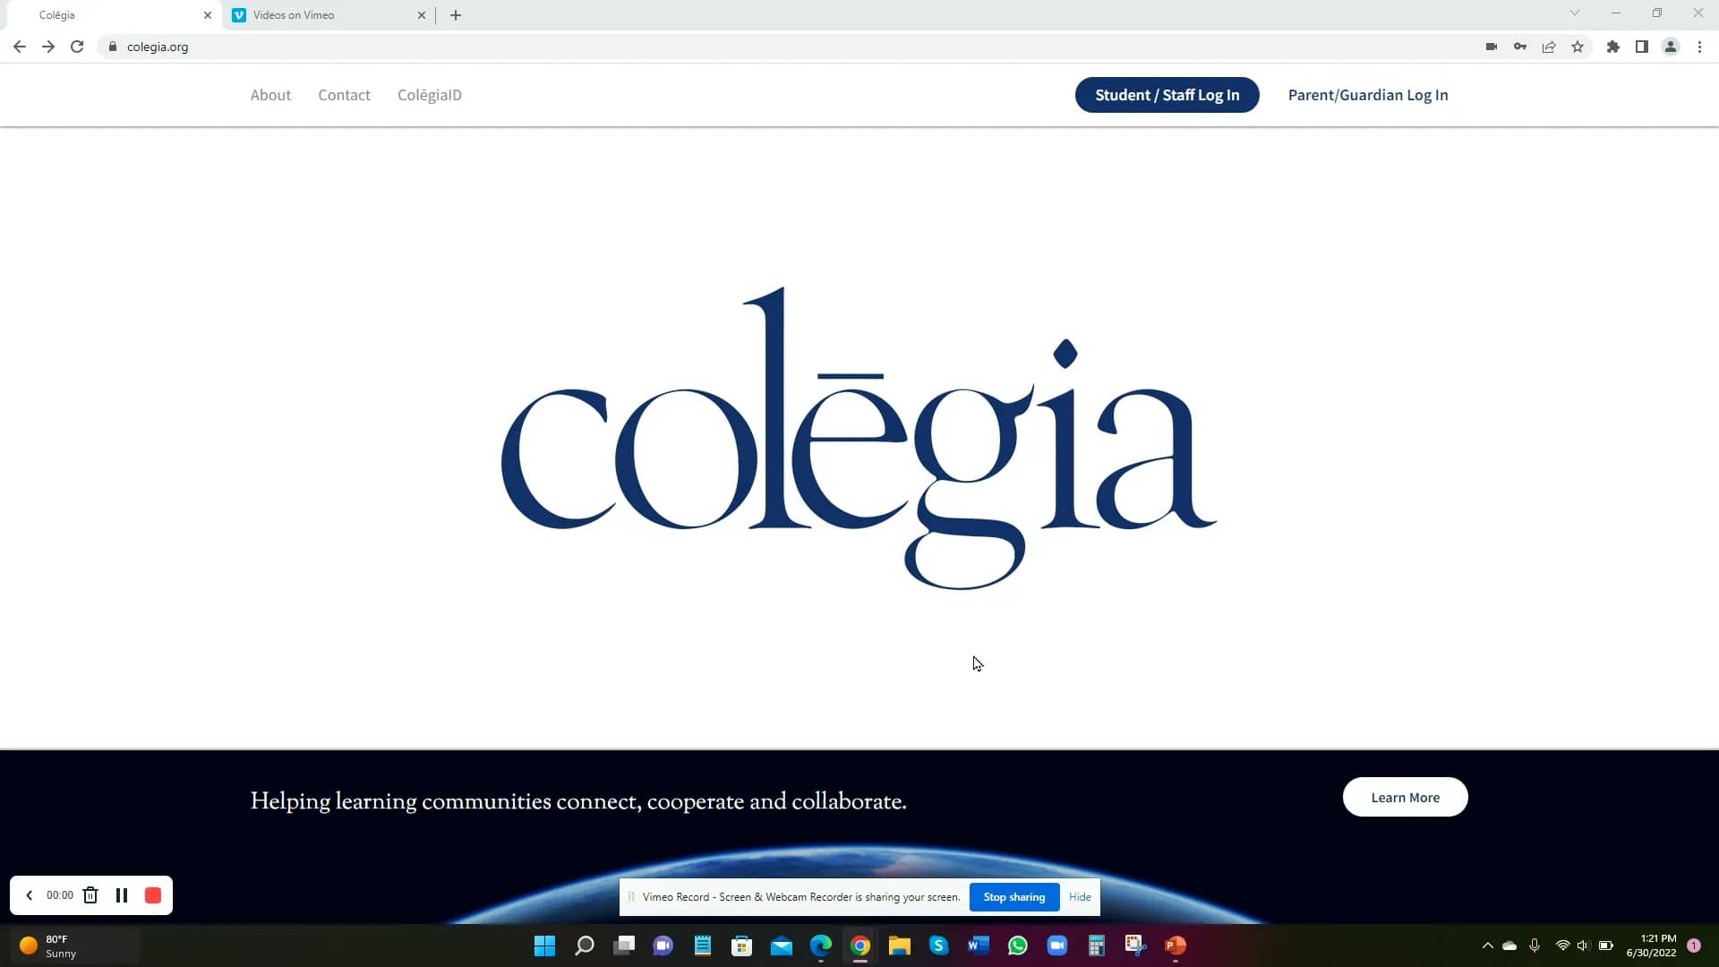Open Wi-Fi settings from the tray
The height and width of the screenshot is (967, 1719).
1561,945
